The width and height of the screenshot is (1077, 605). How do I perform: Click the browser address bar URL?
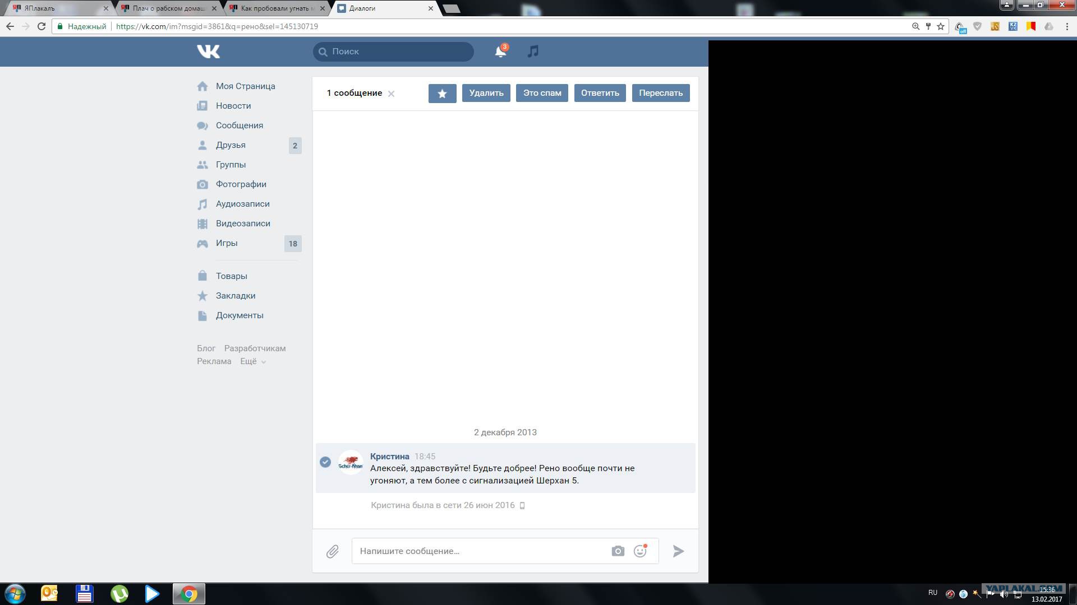(x=217, y=26)
